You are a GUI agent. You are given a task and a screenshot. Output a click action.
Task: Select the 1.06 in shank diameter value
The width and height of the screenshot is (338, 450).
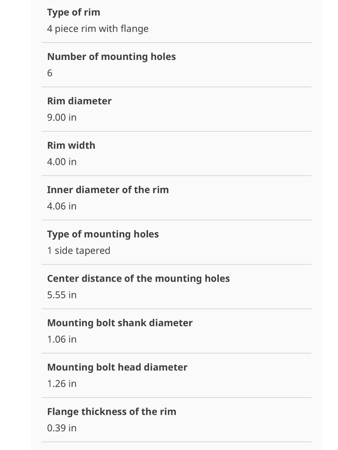[62, 339]
